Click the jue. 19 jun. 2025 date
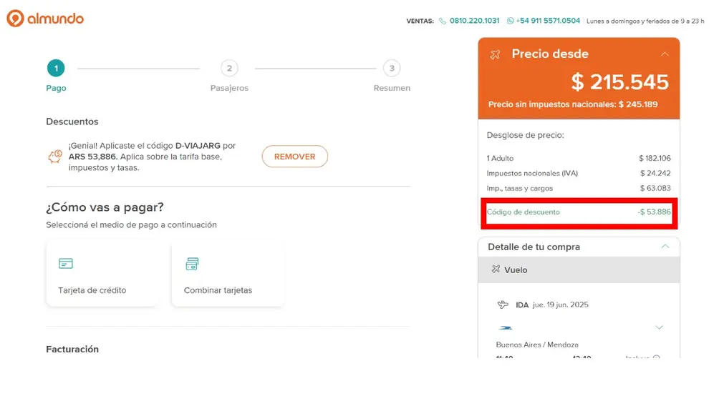 pyautogui.click(x=561, y=305)
